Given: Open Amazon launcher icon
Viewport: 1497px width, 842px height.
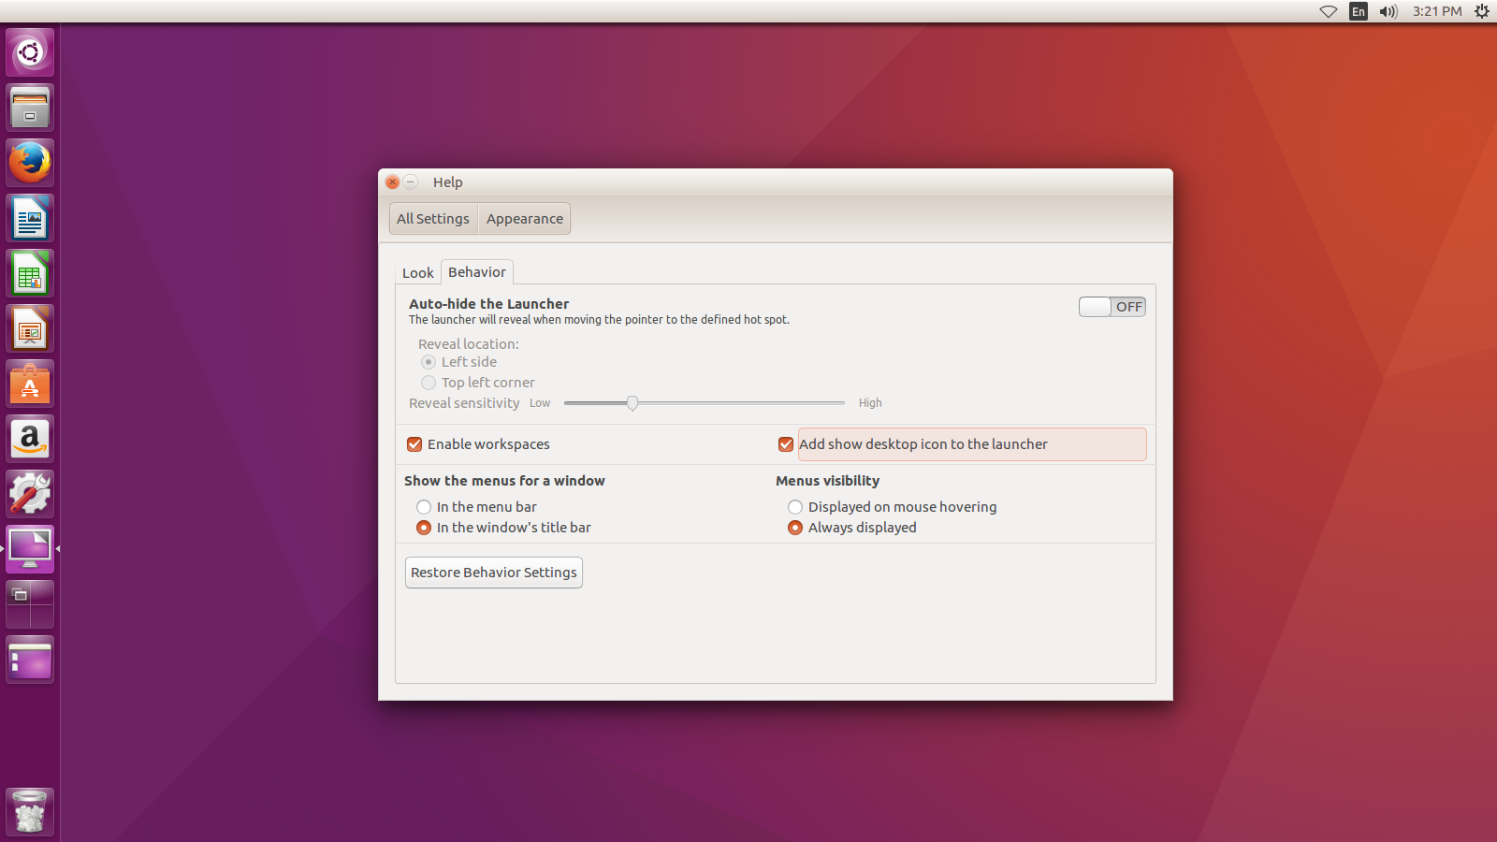Looking at the screenshot, I should click(30, 439).
